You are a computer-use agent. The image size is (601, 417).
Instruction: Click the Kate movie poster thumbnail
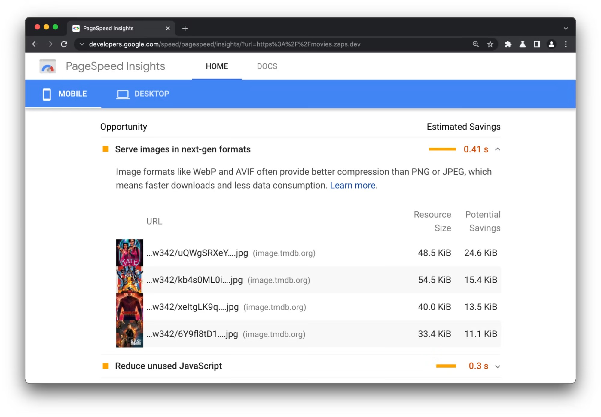click(x=130, y=253)
